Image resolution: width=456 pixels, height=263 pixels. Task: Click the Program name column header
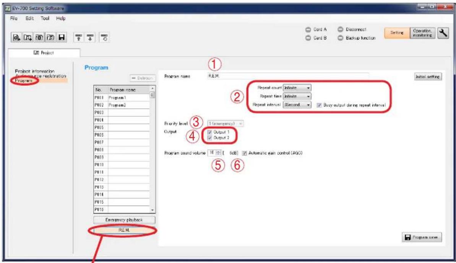[129, 90]
